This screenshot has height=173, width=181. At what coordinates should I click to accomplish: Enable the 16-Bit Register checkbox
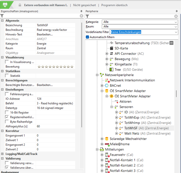point(7,112)
